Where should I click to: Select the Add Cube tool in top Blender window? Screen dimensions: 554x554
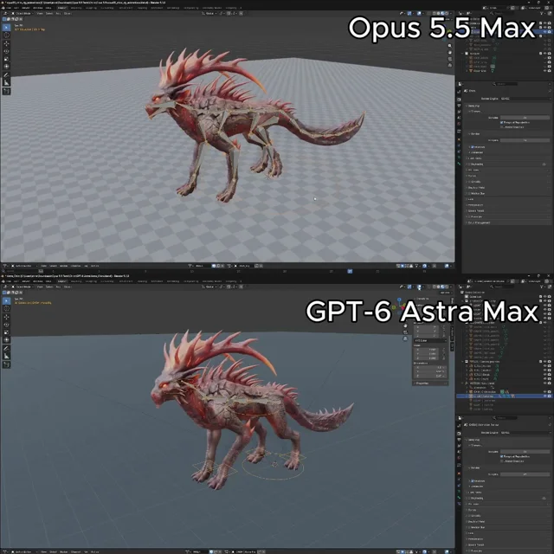(x=6, y=91)
